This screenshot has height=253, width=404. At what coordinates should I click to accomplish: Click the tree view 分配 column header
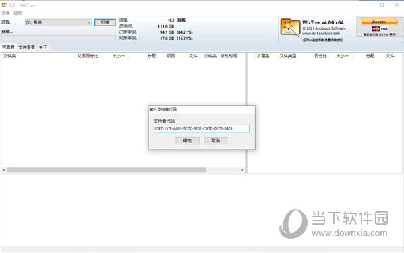pos(152,56)
